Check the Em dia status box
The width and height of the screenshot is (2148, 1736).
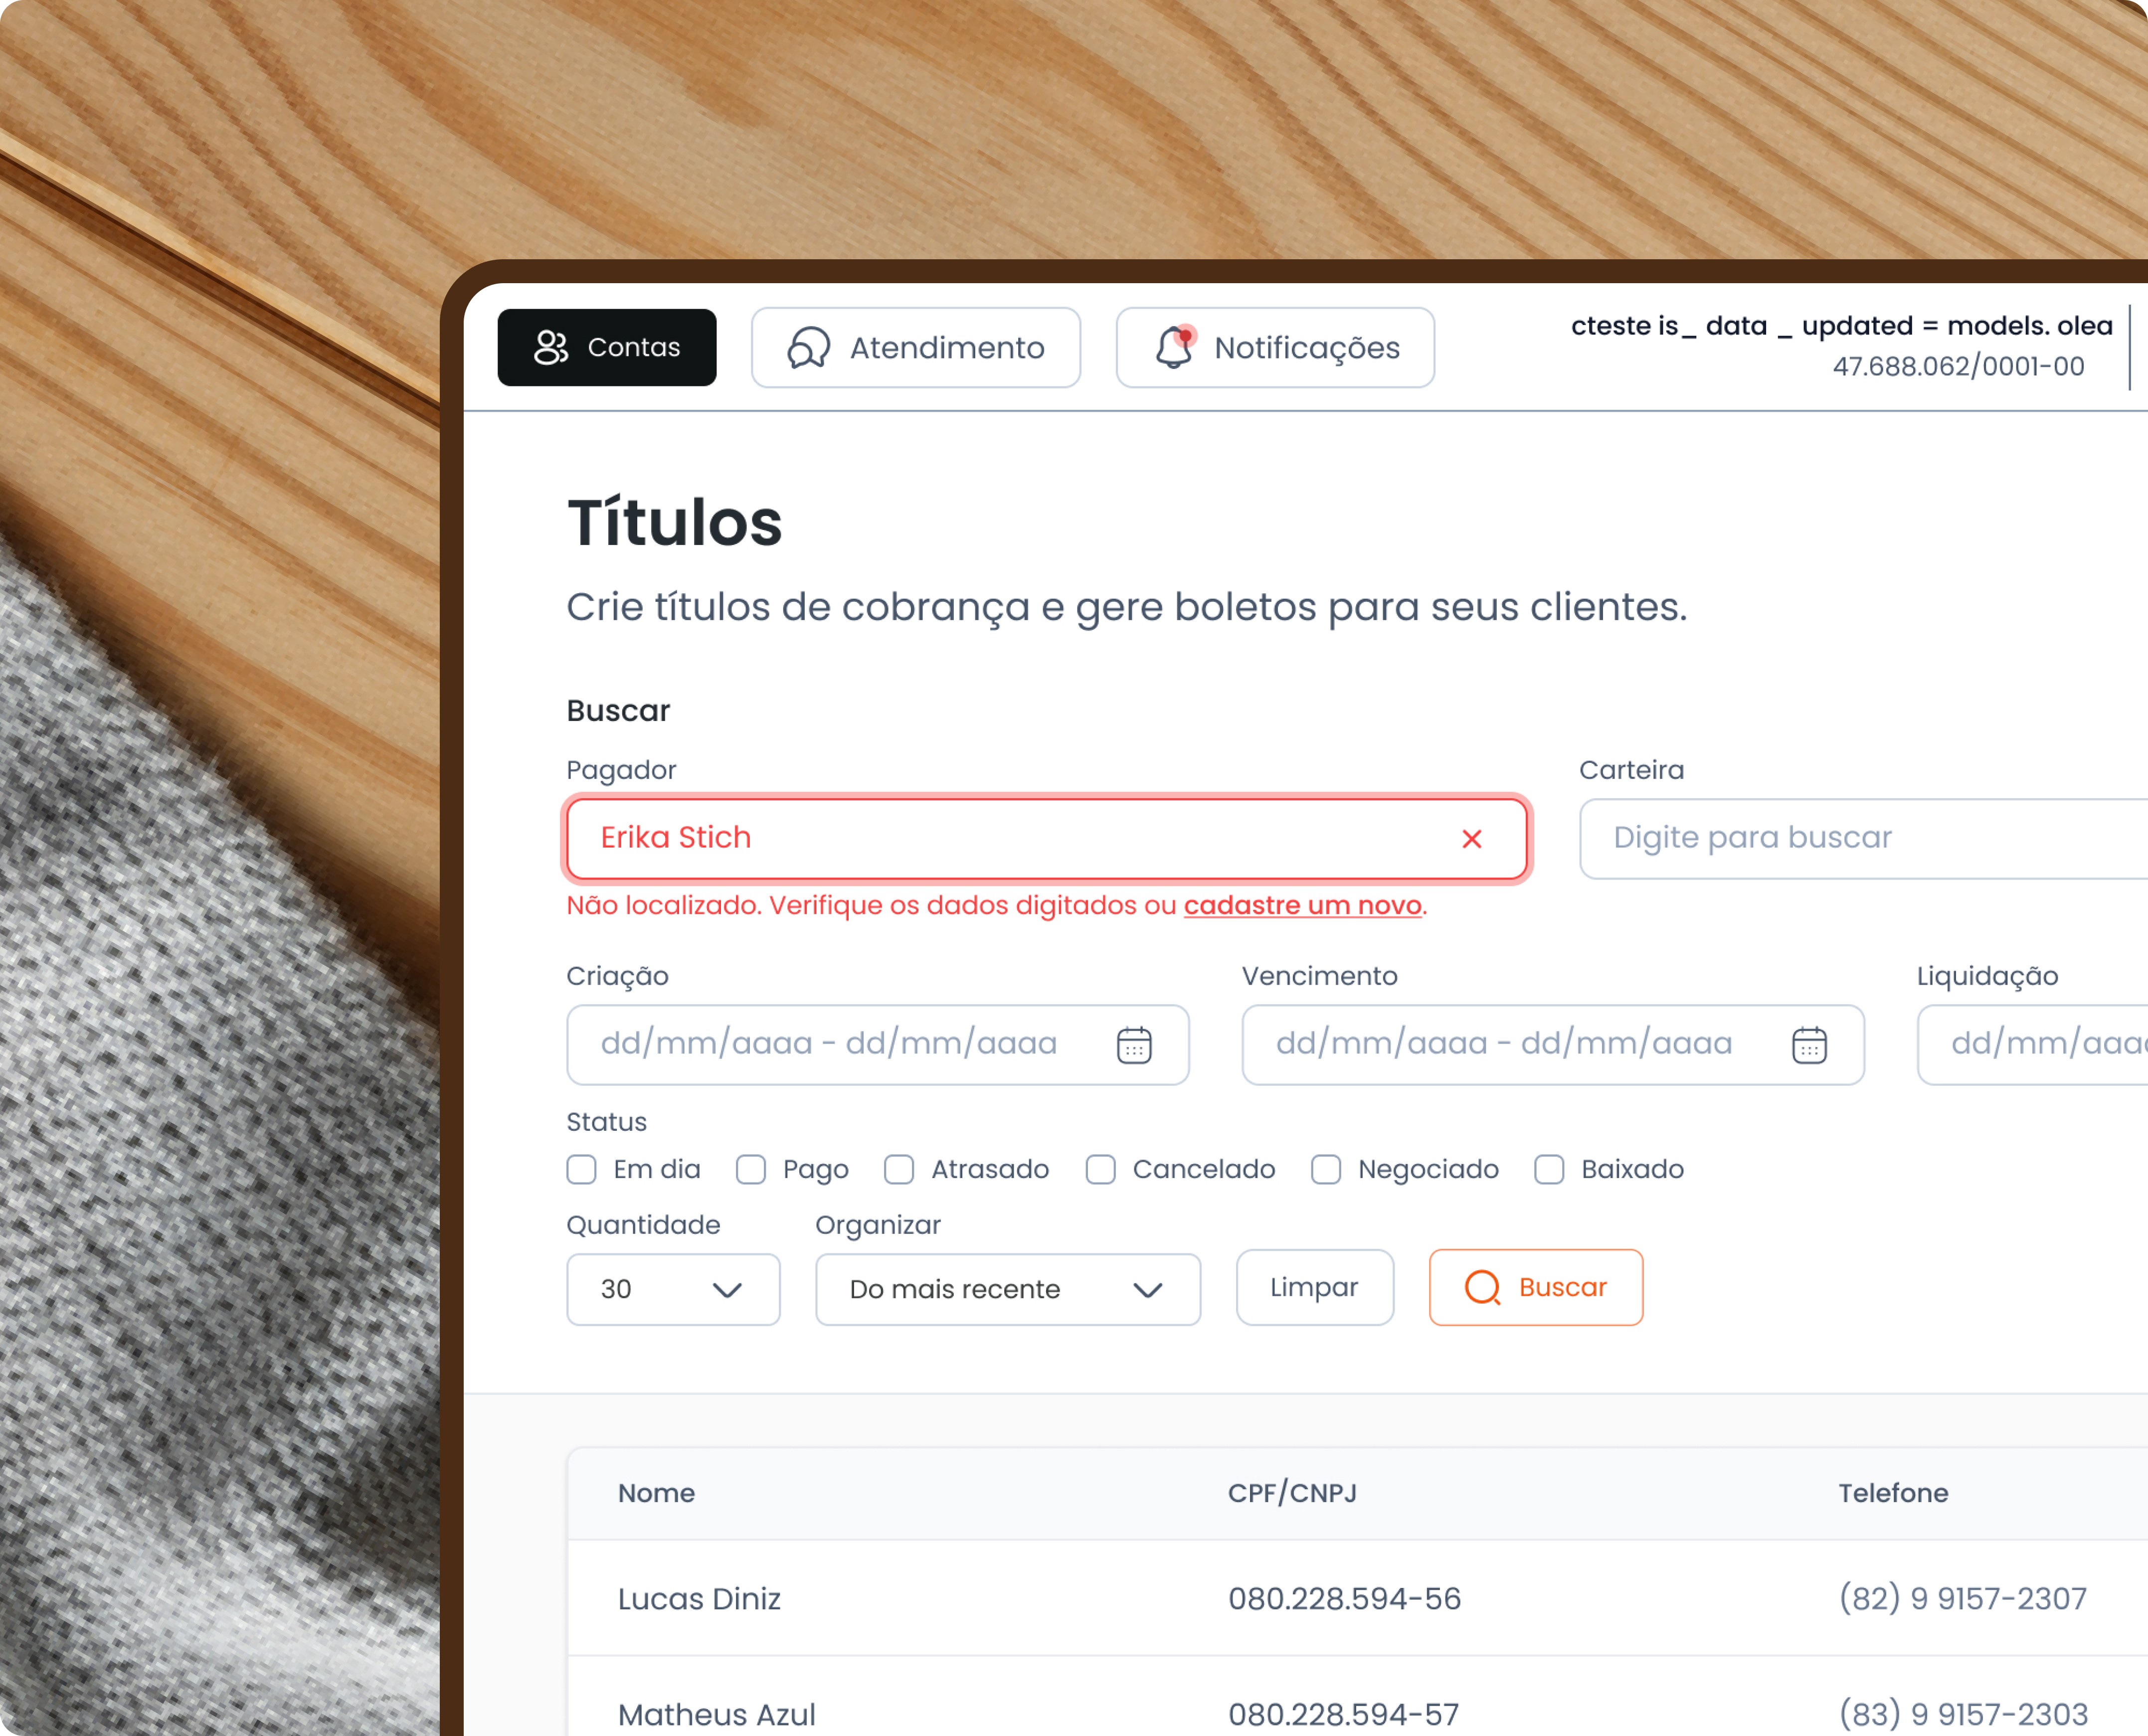pos(581,1169)
